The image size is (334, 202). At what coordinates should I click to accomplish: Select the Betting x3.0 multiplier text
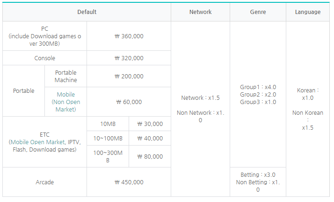258,175
